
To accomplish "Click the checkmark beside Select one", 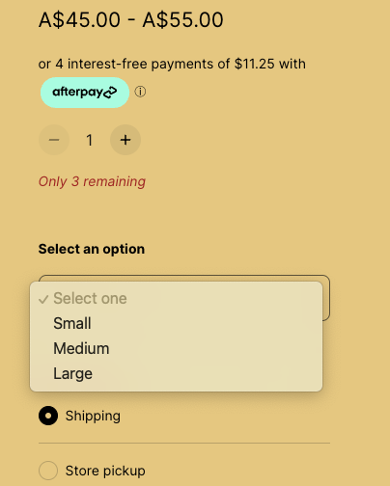I will click(43, 299).
